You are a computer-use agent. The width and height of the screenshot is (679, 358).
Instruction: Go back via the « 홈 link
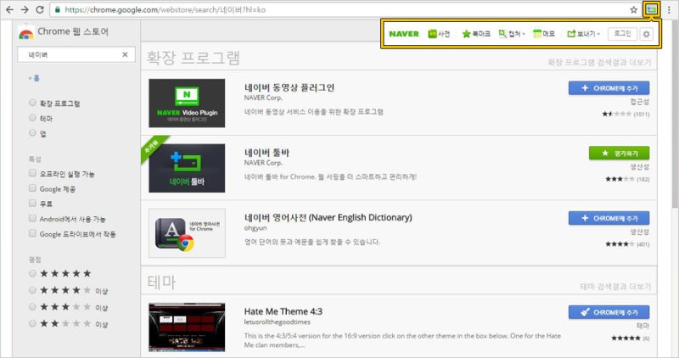[x=34, y=78]
